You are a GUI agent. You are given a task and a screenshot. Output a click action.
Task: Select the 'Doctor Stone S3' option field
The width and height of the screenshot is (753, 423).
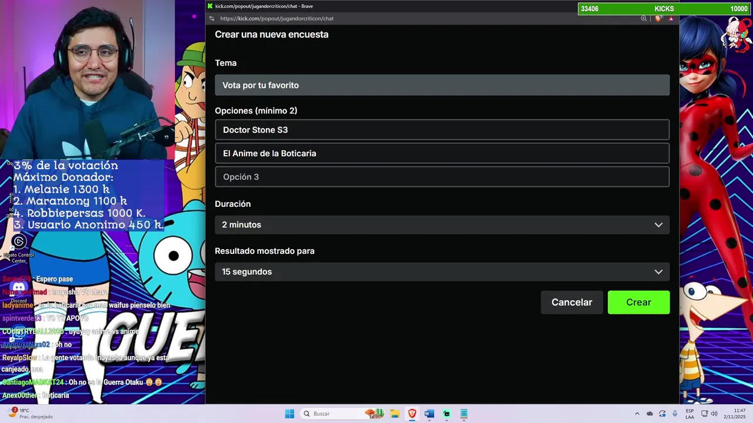point(442,130)
